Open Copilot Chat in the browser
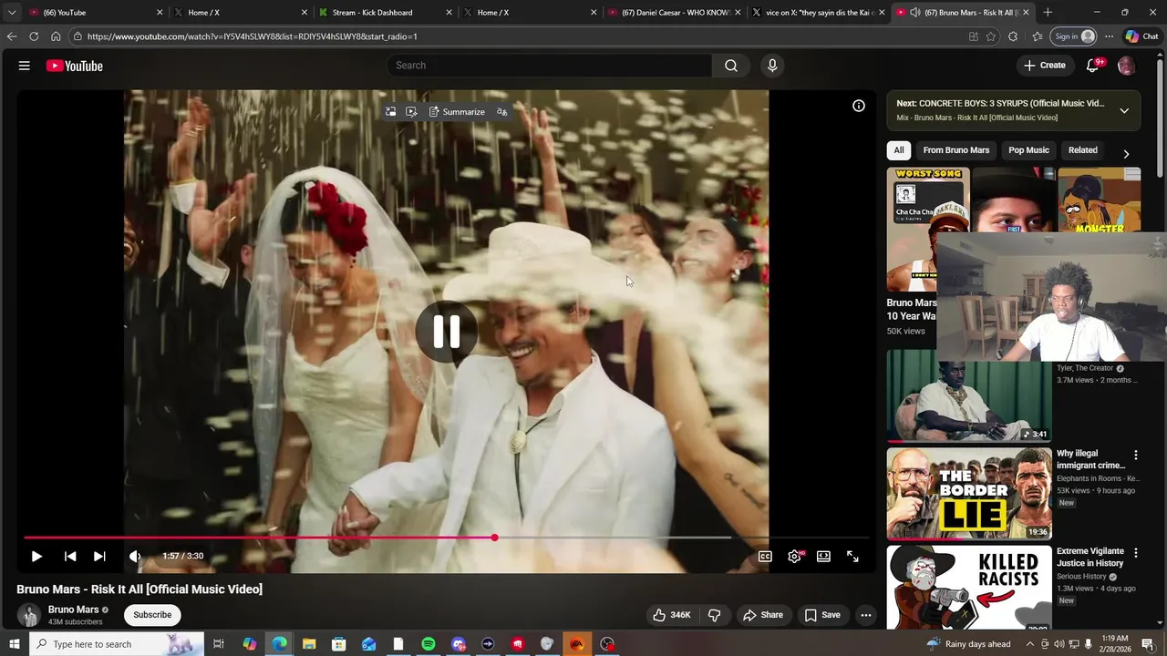 1141,36
